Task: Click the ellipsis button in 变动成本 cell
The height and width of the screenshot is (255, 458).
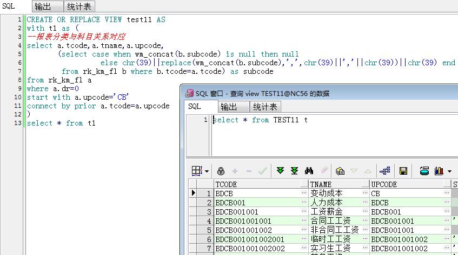Action: pos(366,193)
